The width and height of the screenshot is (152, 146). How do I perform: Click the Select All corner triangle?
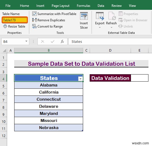click(x=4, y=50)
